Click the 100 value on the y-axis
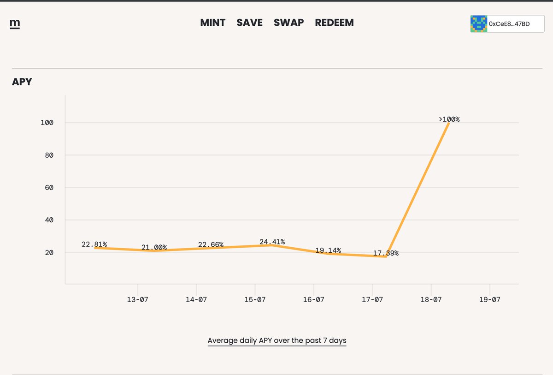Viewport: 553px width, 375px height. click(x=47, y=123)
